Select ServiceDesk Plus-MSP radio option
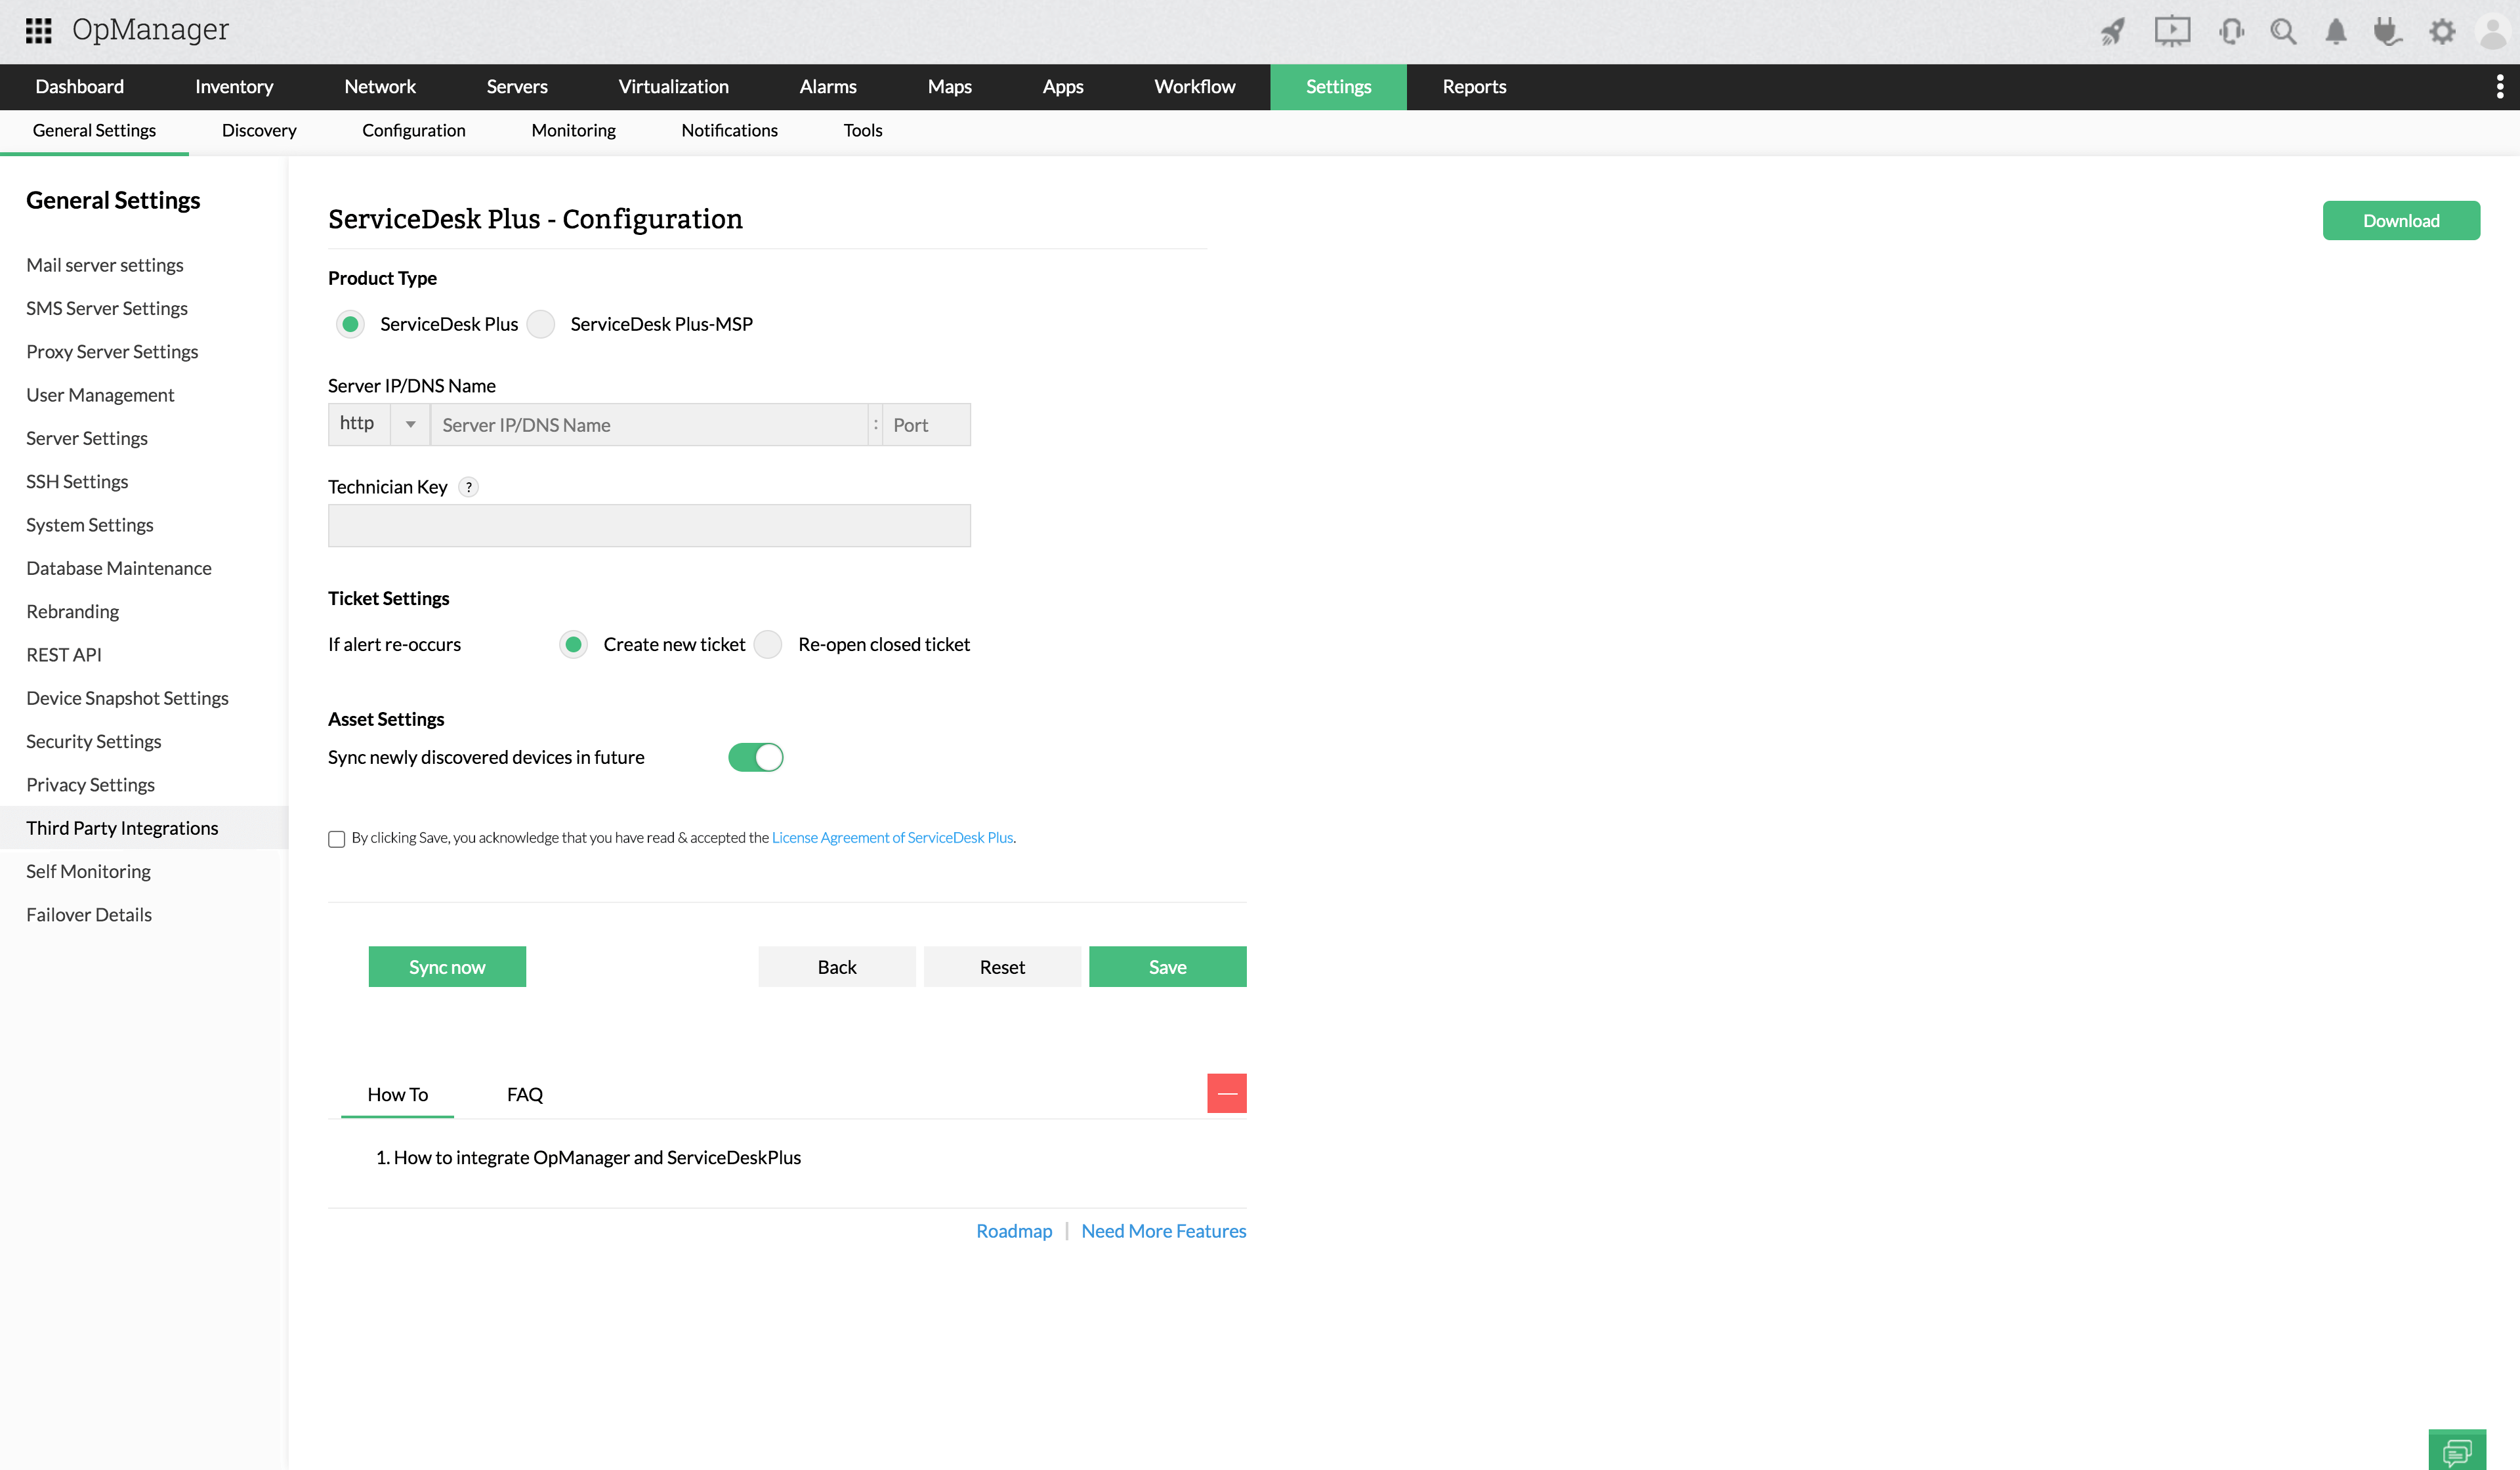The width and height of the screenshot is (2520, 1470). [x=541, y=324]
